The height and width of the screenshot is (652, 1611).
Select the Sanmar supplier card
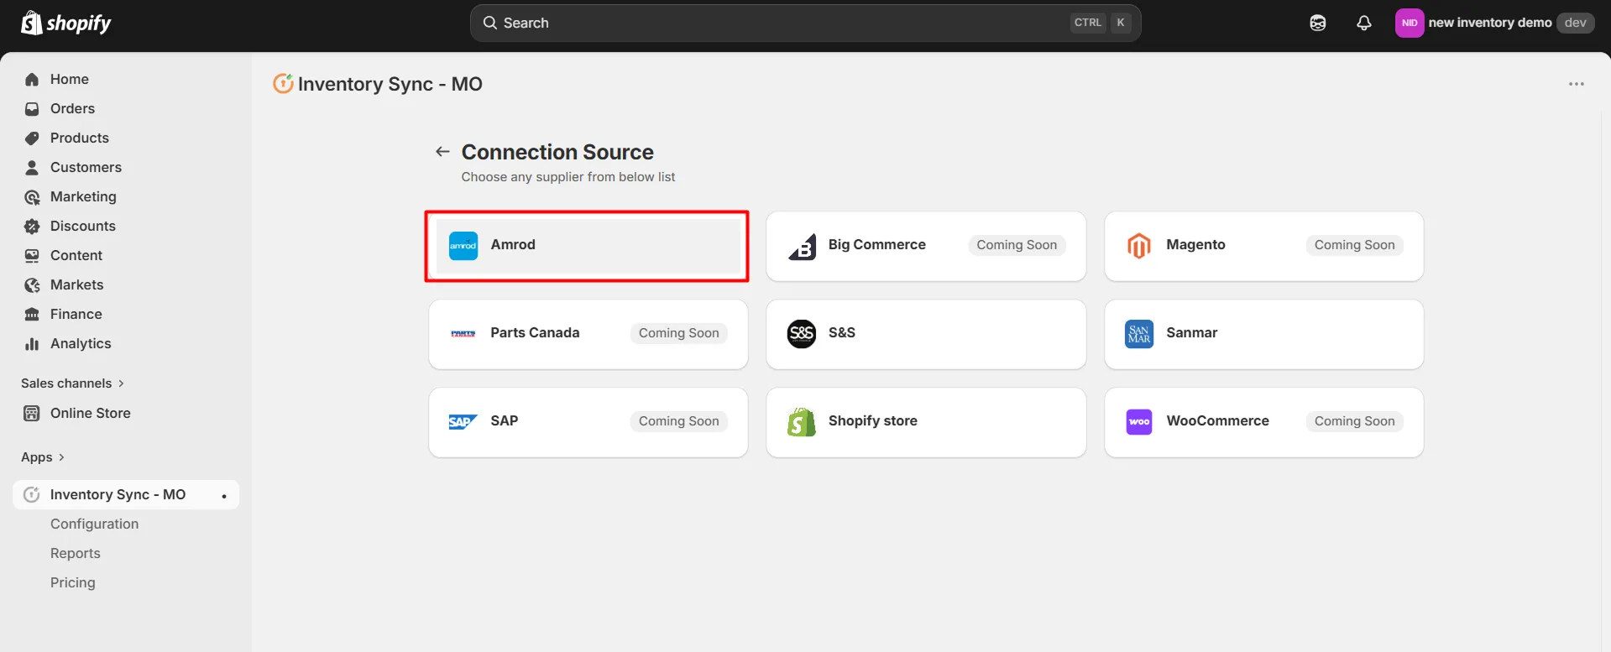[x=1264, y=334]
